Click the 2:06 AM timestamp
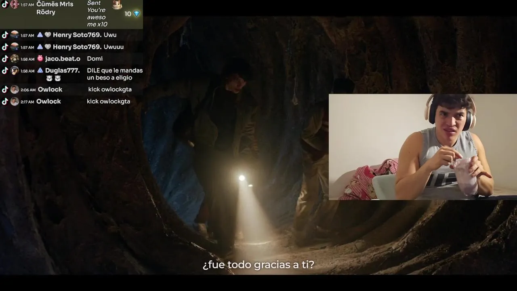The width and height of the screenshot is (517, 291). click(28, 90)
